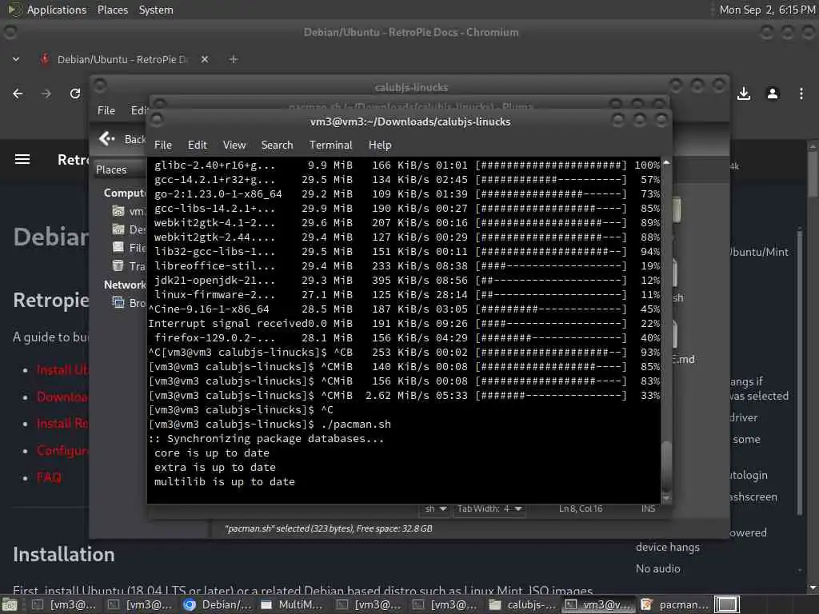
Task: Open the file manager Edit menu
Action: coord(139,110)
